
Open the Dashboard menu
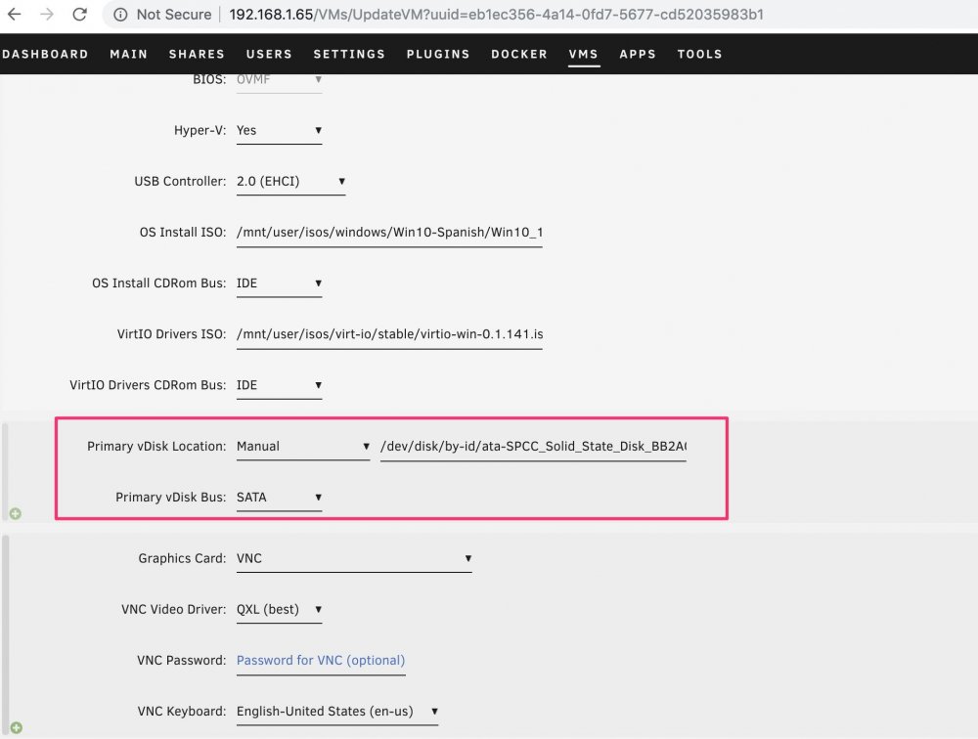[x=44, y=55]
